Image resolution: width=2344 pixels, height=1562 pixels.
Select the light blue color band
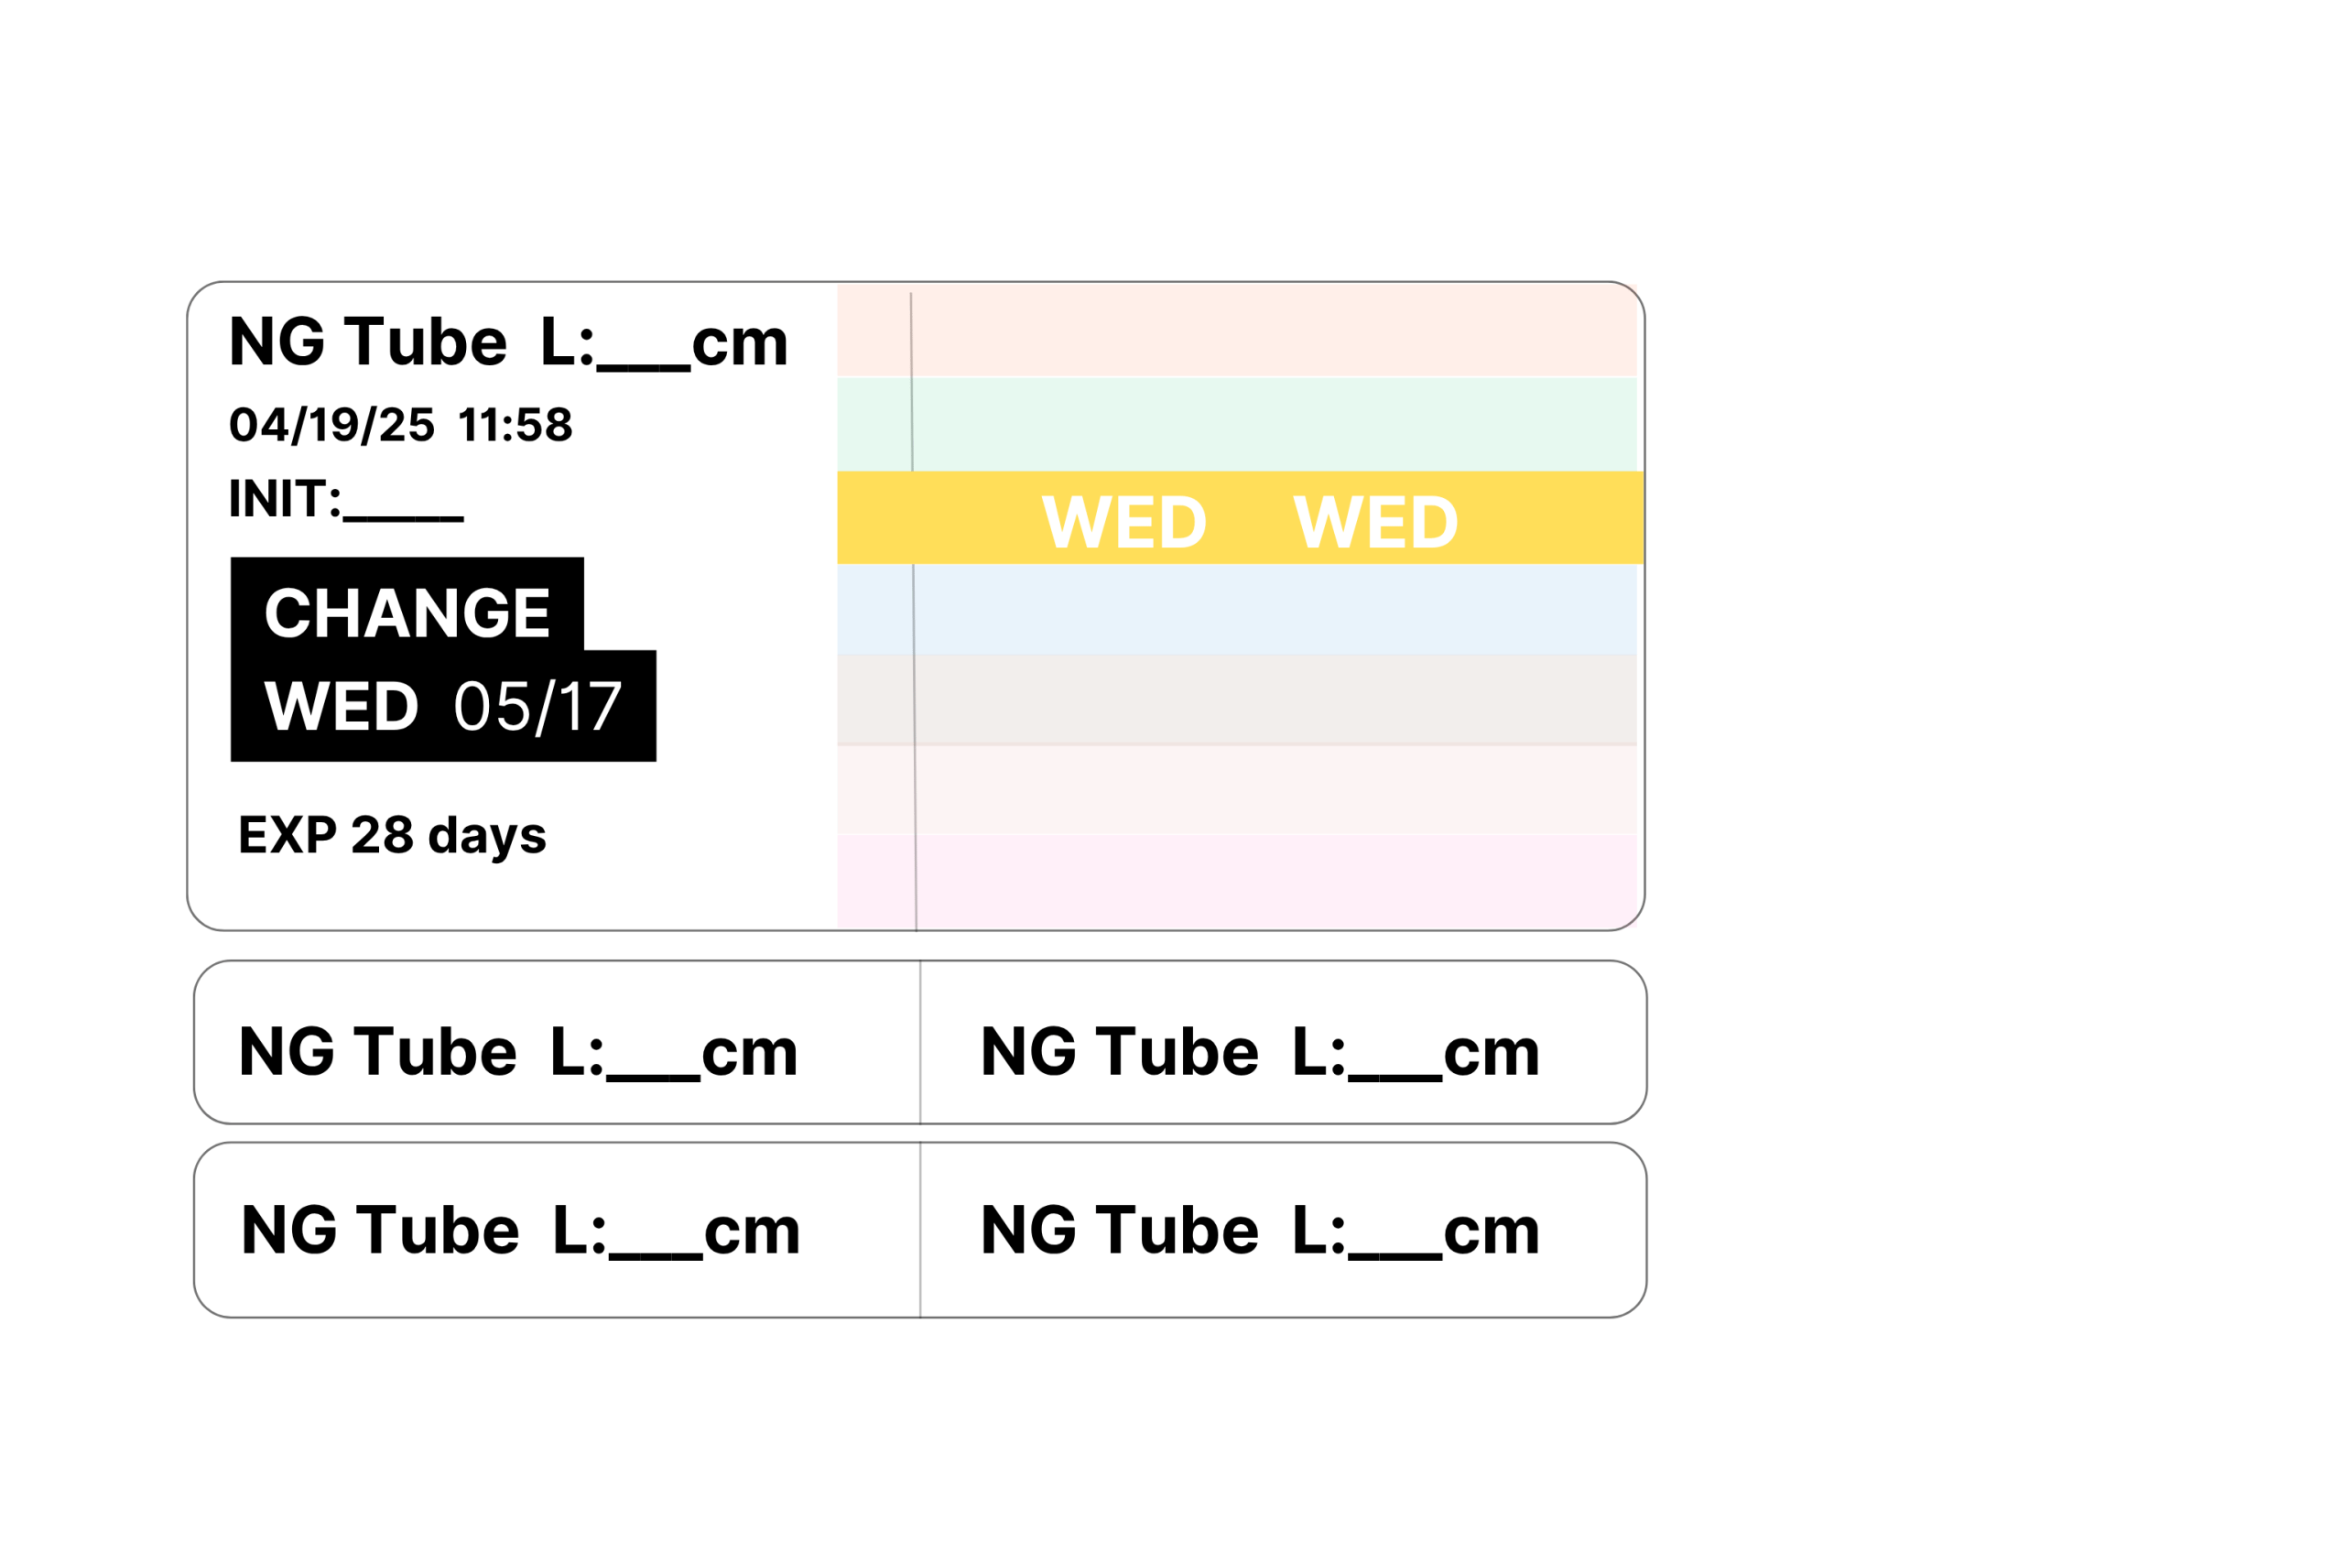coord(1236,609)
